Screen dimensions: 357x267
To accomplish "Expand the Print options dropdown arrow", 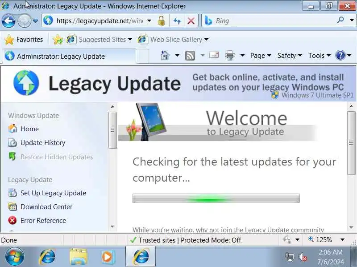I will tap(242, 55).
